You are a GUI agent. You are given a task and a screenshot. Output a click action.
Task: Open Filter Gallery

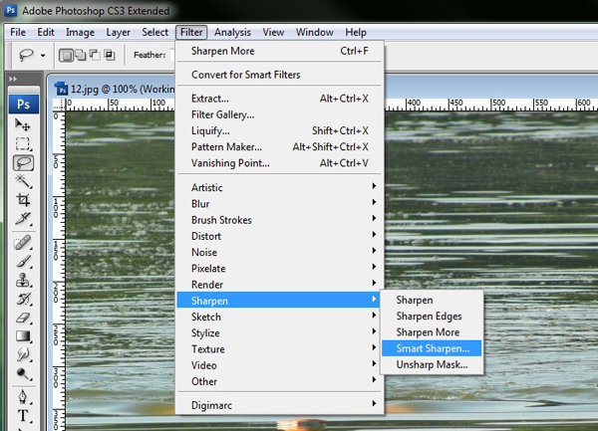click(279, 114)
